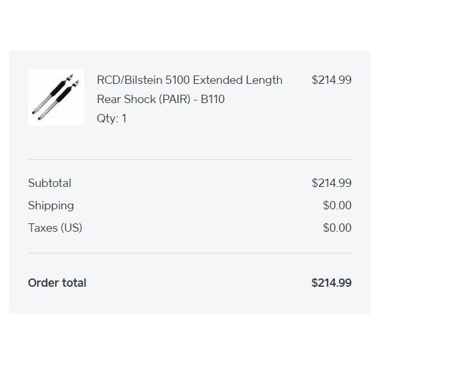Open the RCD/Bilstein 5100 Extended Length title
The image size is (453, 370).
click(x=190, y=80)
